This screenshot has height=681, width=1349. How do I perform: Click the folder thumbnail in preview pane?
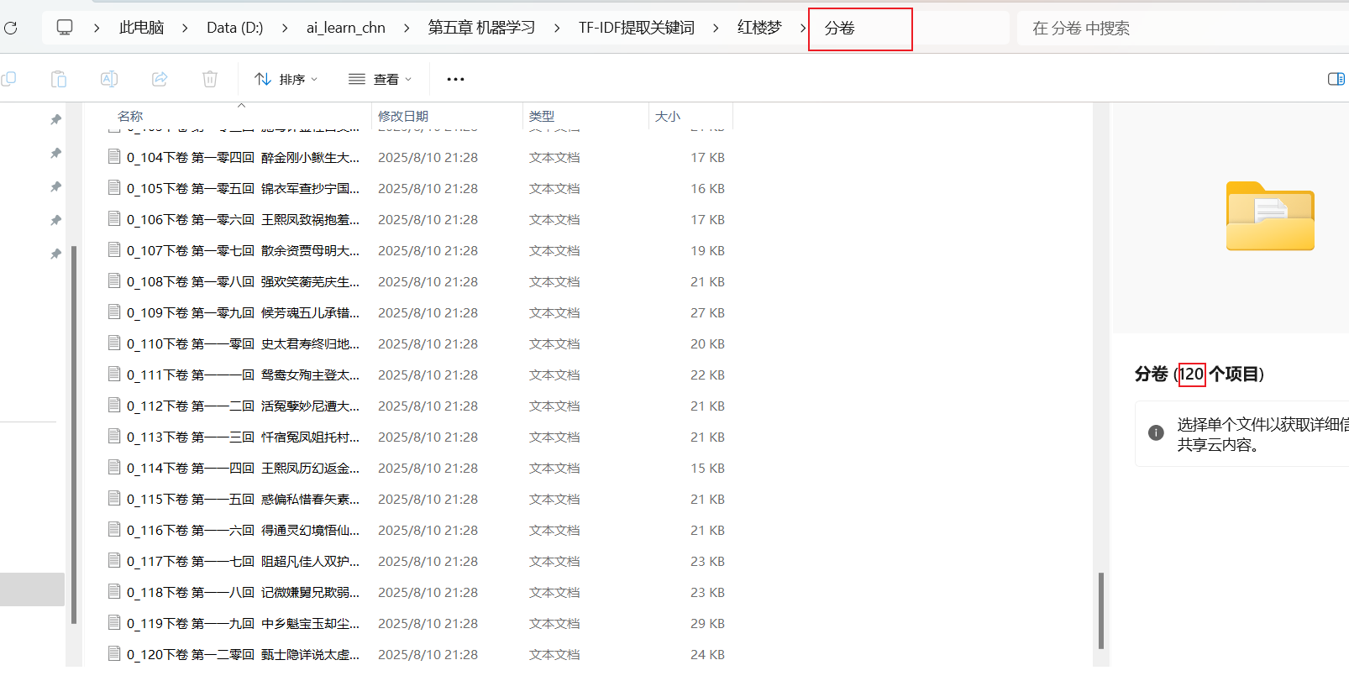[x=1270, y=216]
